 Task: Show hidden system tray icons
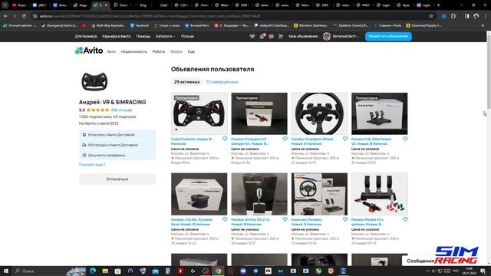point(427,271)
